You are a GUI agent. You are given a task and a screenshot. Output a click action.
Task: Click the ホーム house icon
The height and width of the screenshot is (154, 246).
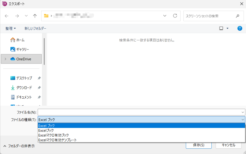pyautogui.click(x=13, y=40)
